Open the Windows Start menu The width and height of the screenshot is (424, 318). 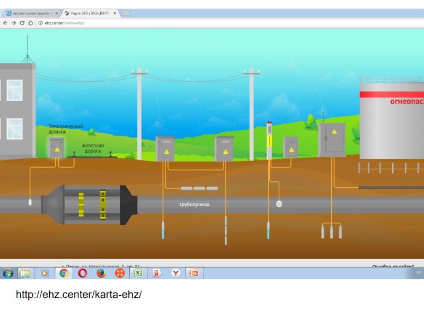point(8,273)
